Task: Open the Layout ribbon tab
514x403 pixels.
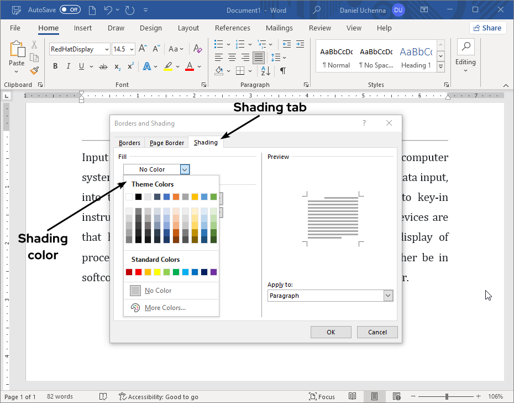Action: (188, 28)
